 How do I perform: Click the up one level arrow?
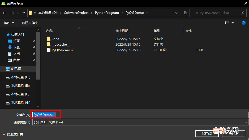pyautogui.click(x=24, y=13)
